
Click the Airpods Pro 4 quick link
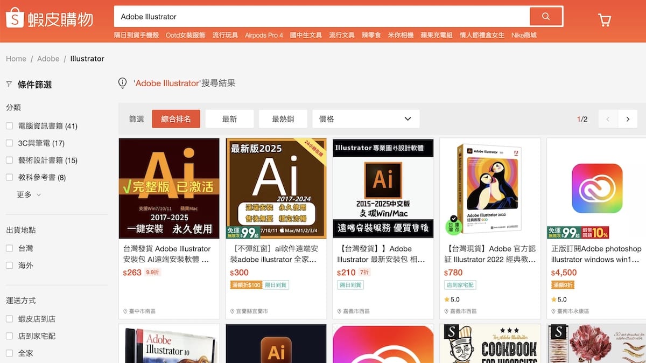click(x=264, y=35)
